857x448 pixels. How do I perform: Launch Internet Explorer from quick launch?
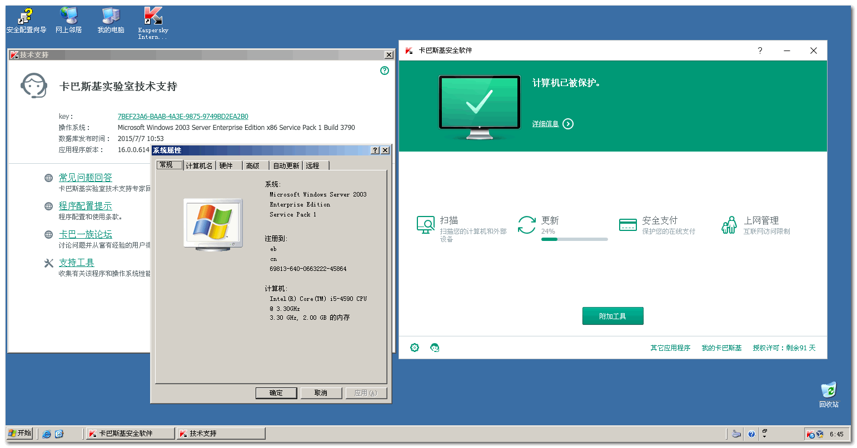(x=47, y=434)
